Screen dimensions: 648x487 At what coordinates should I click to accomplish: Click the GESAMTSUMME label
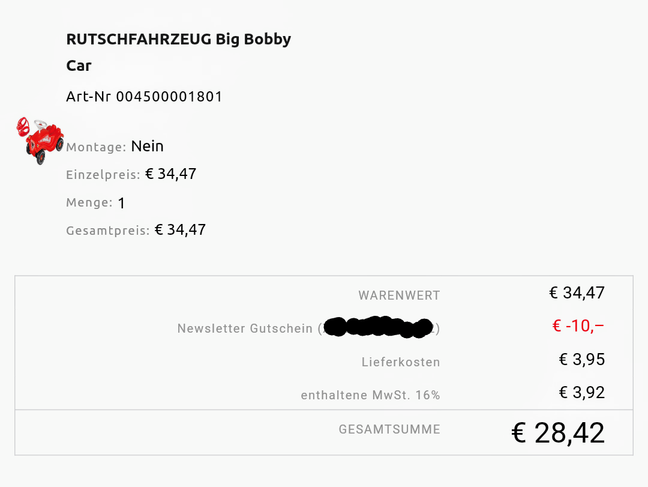click(x=390, y=429)
